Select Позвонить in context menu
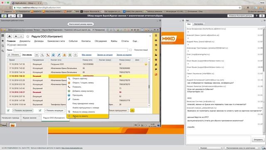The image size is (266, 150). pos(88,87)
